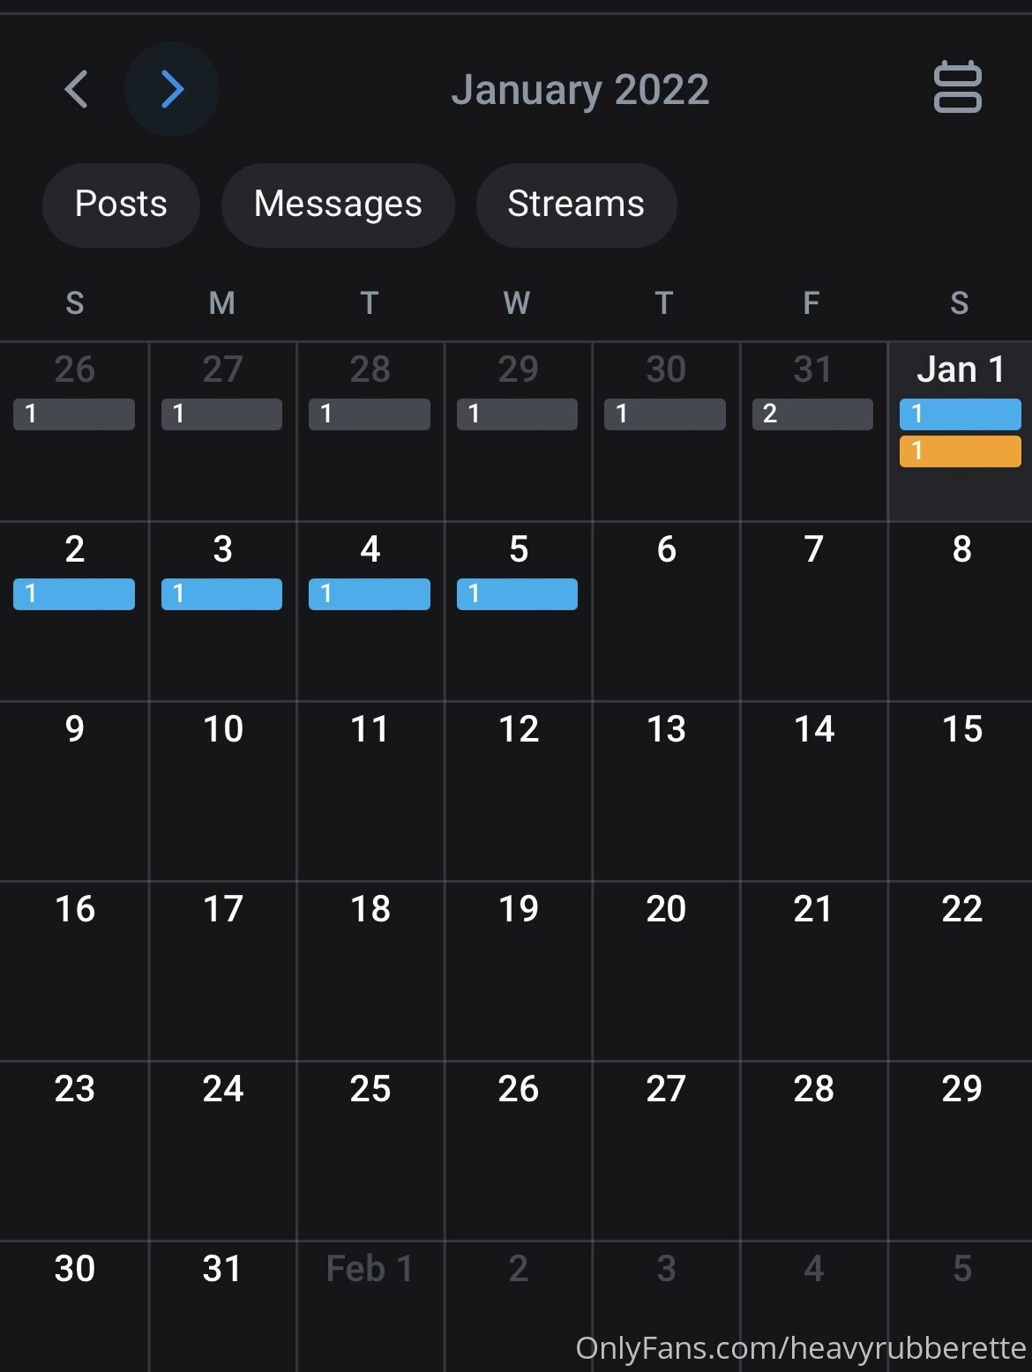Click the January 2022 month title
The height and width of the screenshot is (1372, 1032).
click(x=580, y=90)
